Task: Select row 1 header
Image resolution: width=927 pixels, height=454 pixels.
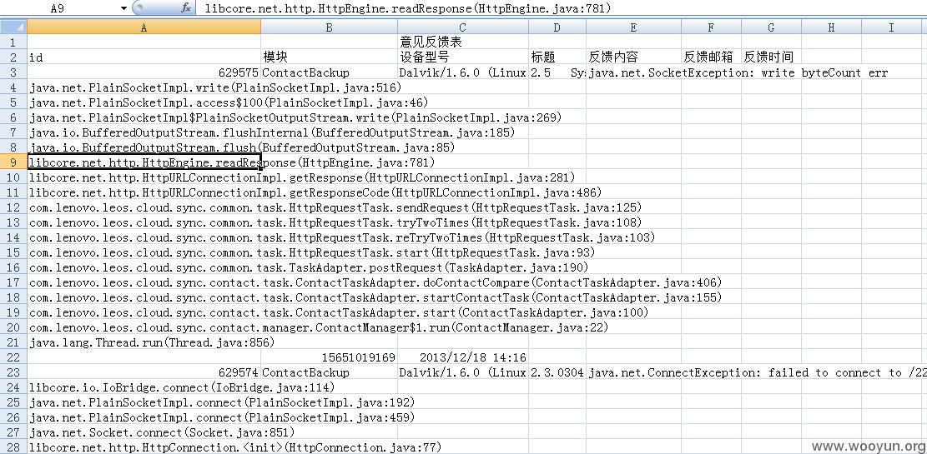Action: pos(13,42)
